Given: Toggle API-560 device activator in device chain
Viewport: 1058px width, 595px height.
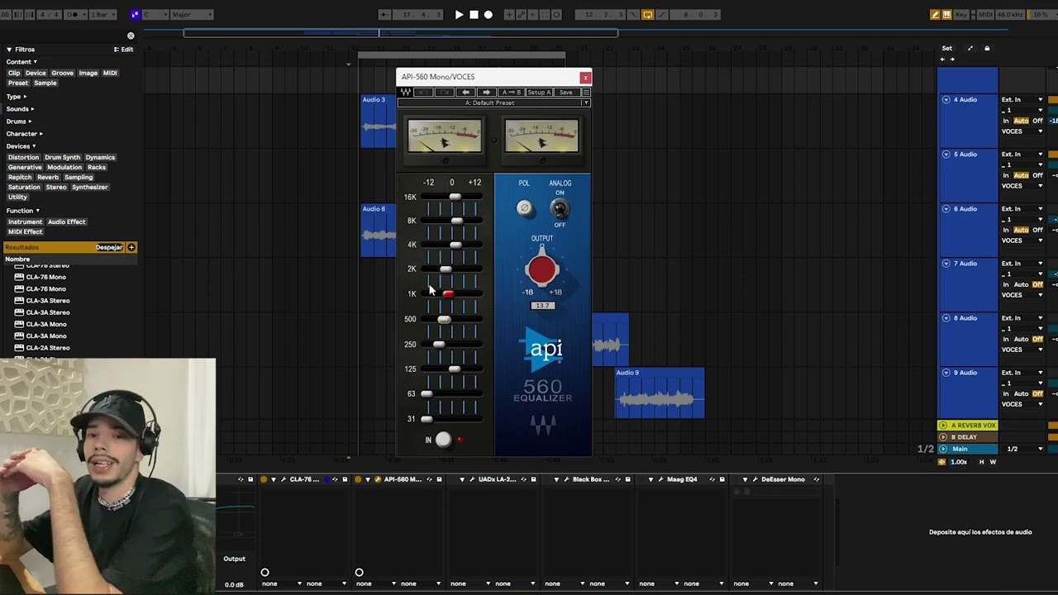Looking at the screenshot, I should click(x=358, y=479).
